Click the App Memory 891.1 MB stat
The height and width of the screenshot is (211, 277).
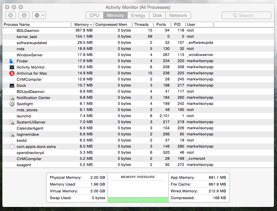[x=198, y=178]
